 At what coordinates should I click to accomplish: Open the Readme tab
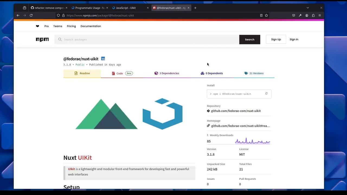(x=82, y=73)
